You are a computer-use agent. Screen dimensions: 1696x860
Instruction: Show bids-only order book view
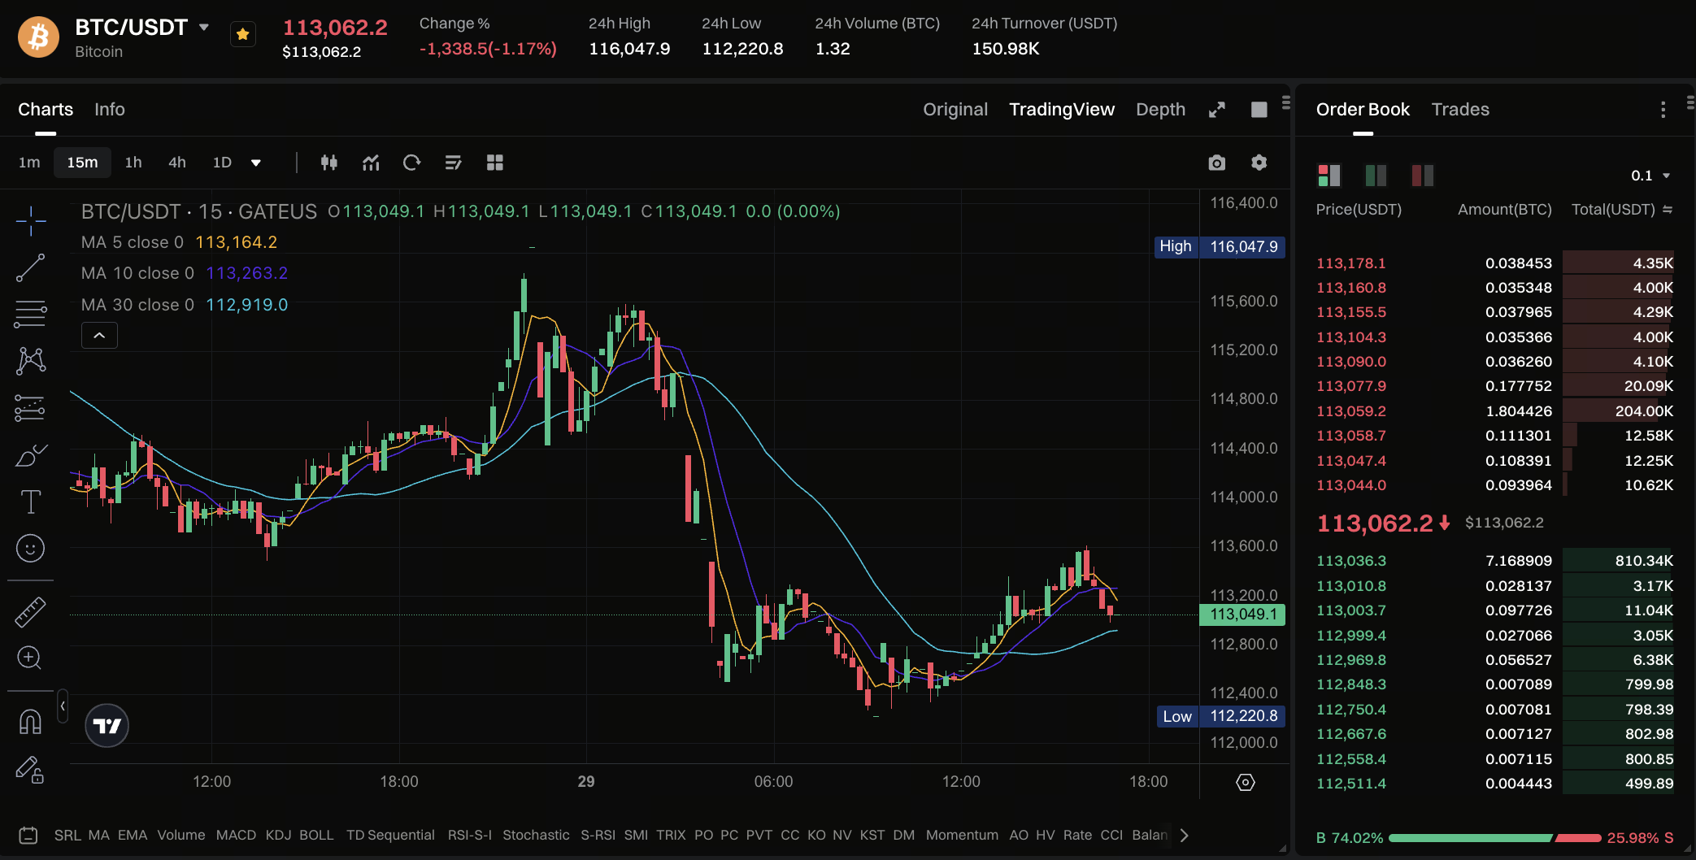point(1376,175)
